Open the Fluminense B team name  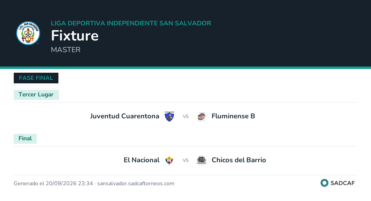click(x=233, y=116)
